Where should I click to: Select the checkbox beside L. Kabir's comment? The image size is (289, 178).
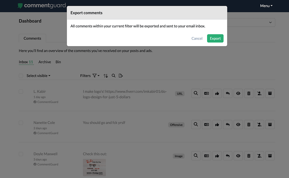21,91
